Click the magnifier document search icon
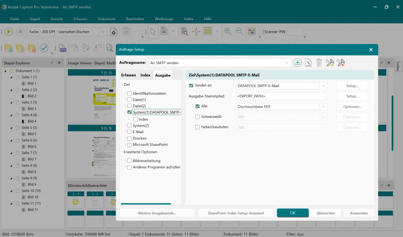 [x=184, y=32]
